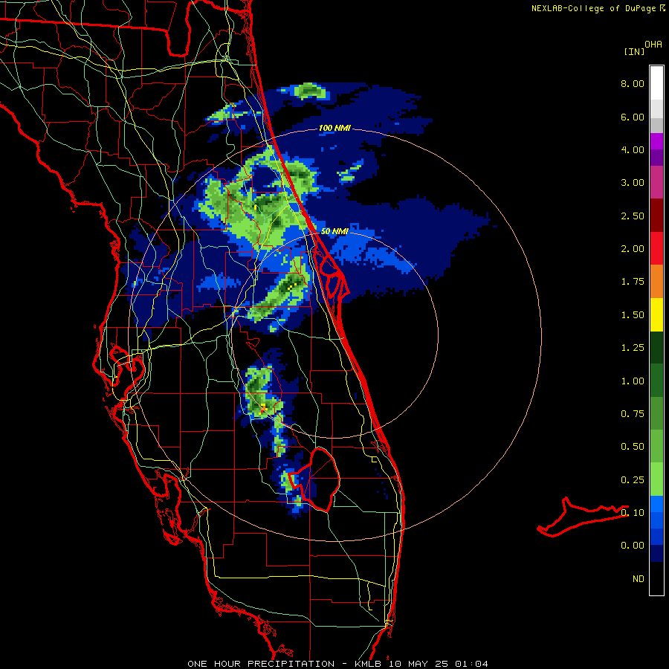Pick the black ND swatch in legend
This screenshot has height=669, width=669.
pos(656,578)
